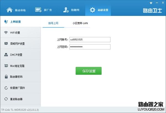Click the gear icon for 高级设置

(92, 10)
